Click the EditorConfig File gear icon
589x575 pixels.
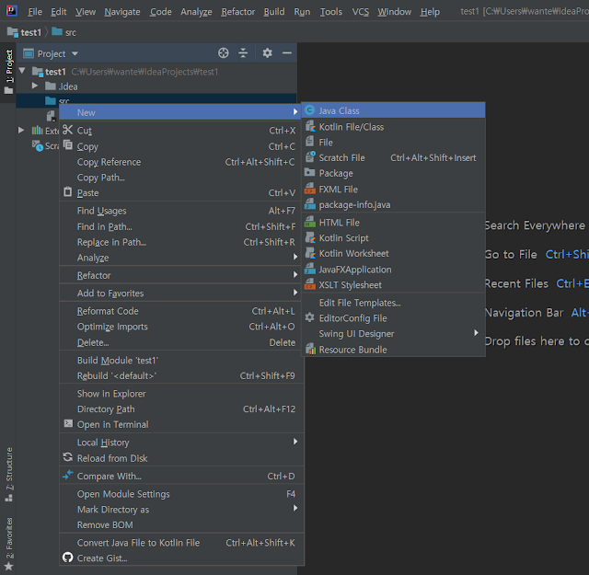pos(309,317)
